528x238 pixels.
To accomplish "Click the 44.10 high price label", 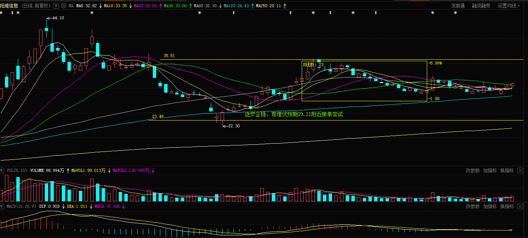I will 58,18.
